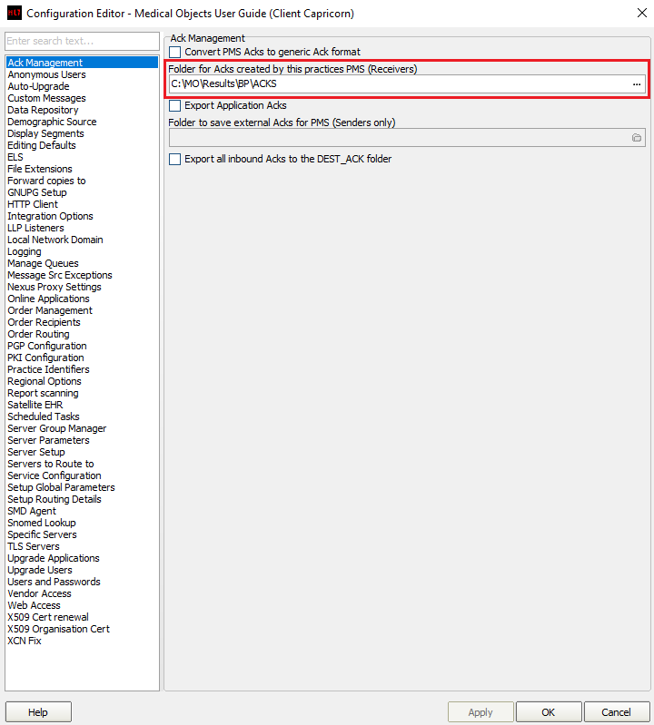Select Report scanning
This screenshot has height=725, width=654.
click(43, 393)
